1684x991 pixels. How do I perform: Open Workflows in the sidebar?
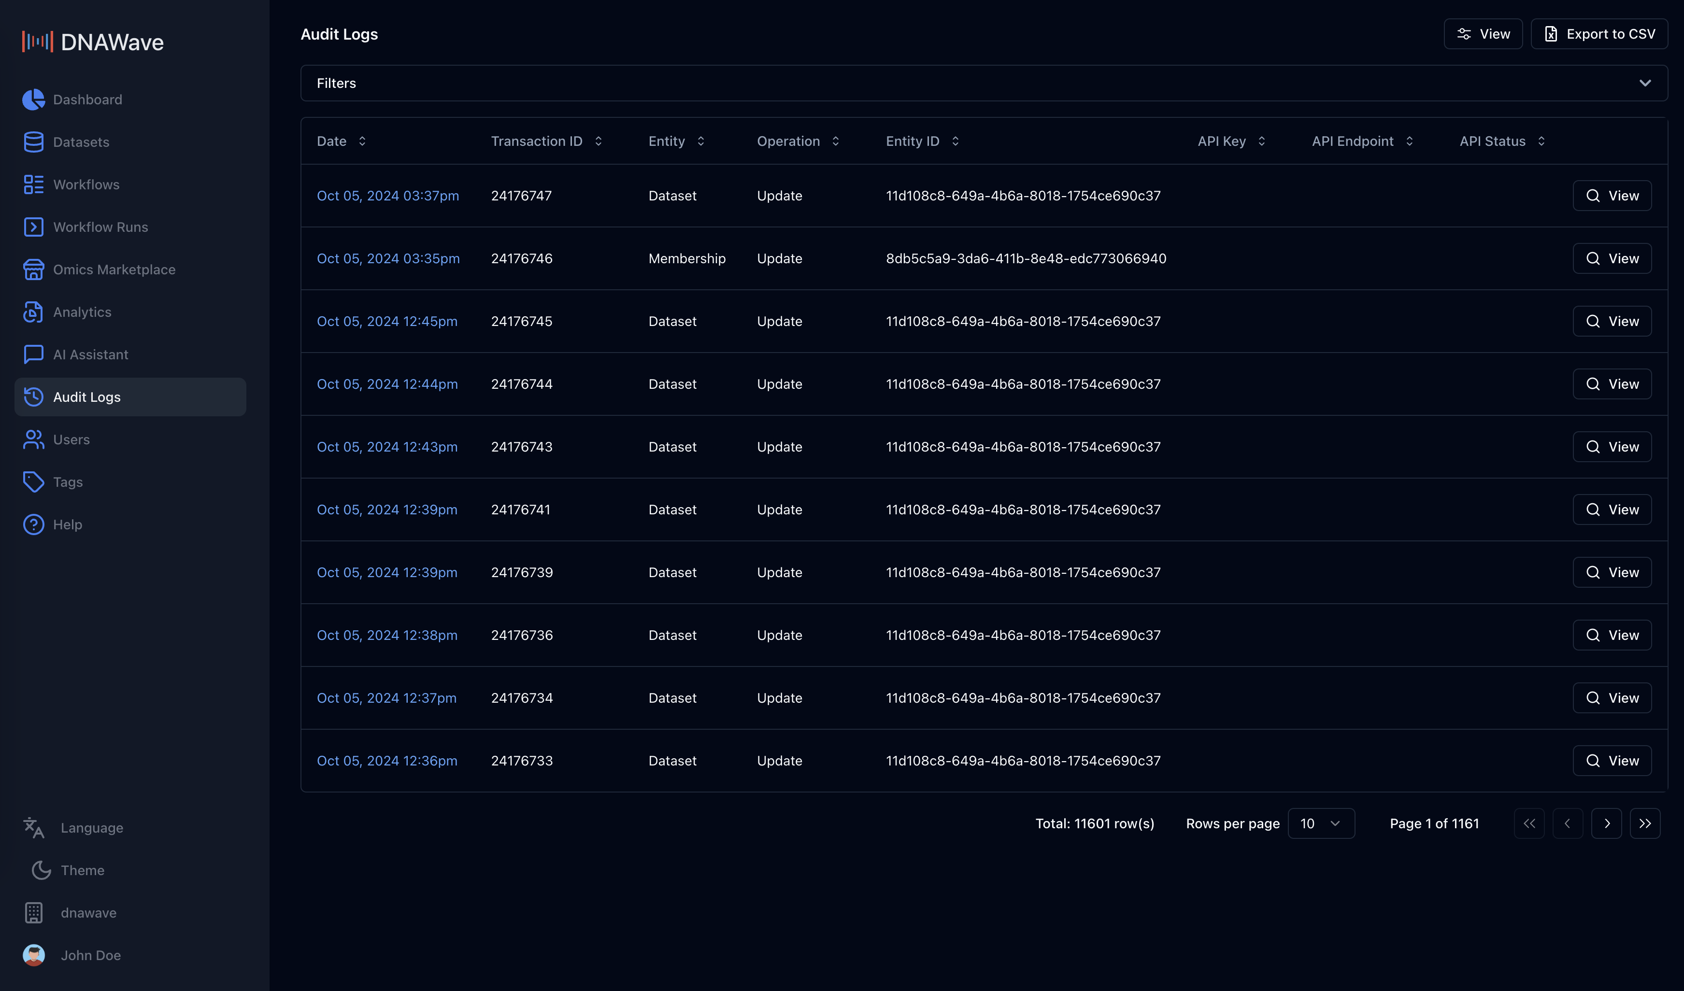coord(86,184)
